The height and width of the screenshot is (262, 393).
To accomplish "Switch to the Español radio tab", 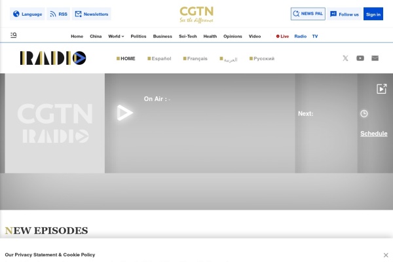I will click(x=159, y=58).
